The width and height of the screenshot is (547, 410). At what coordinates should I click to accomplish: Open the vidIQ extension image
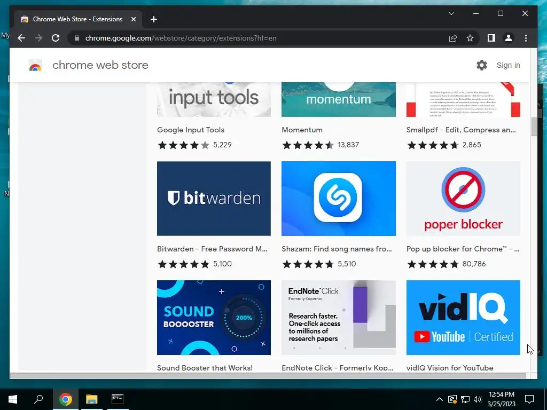coord(463,318)
